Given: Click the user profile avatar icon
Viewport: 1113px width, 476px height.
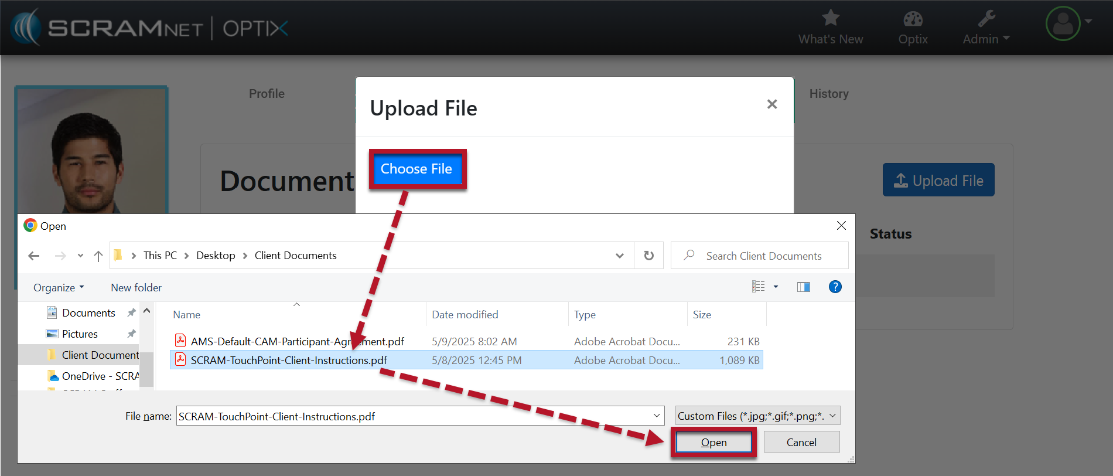Looking at the screenshot, I should click(x=1063, y=23).
